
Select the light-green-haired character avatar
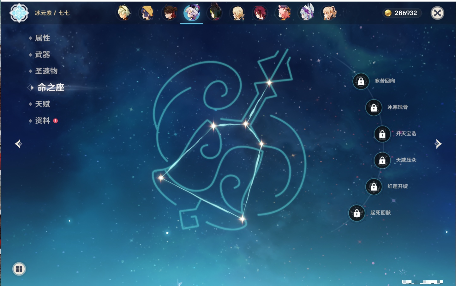[x=124, y=13]
